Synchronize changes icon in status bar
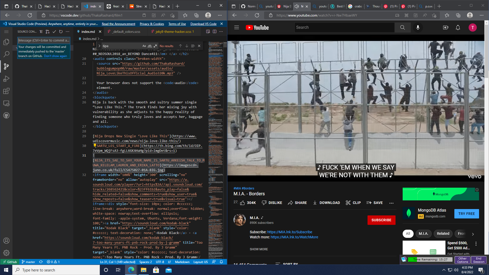The height and width of the screenshot is (275, 489). point(41,262)
